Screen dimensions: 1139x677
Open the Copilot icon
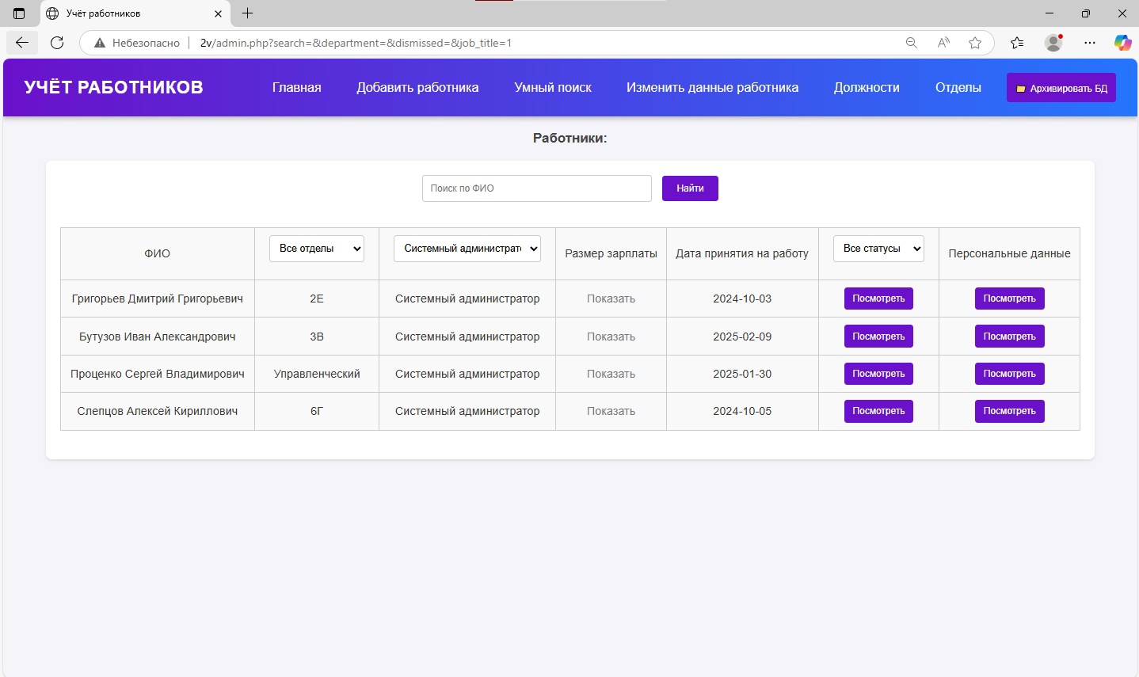coord(1122,43)
